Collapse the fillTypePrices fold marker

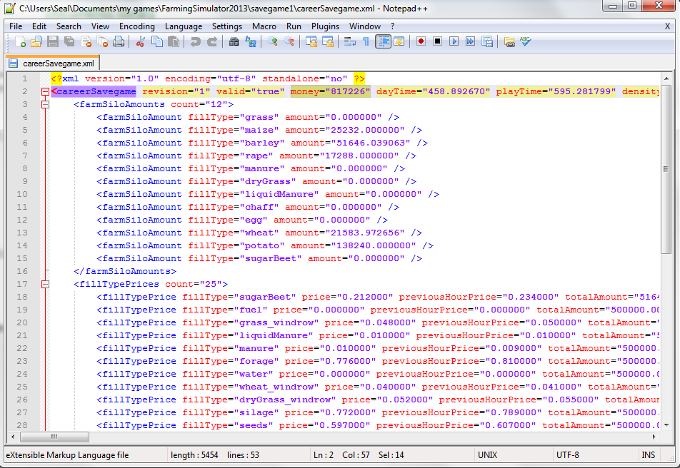tap(45, 284)
